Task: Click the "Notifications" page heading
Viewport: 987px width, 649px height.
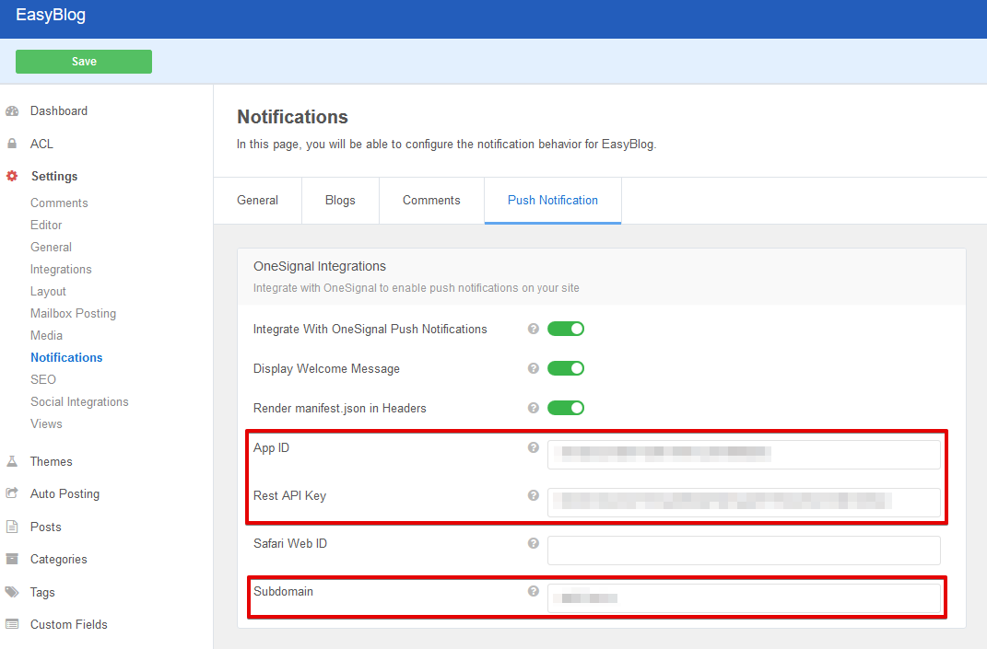Action: pyautogui.click(x=292, y=117)
